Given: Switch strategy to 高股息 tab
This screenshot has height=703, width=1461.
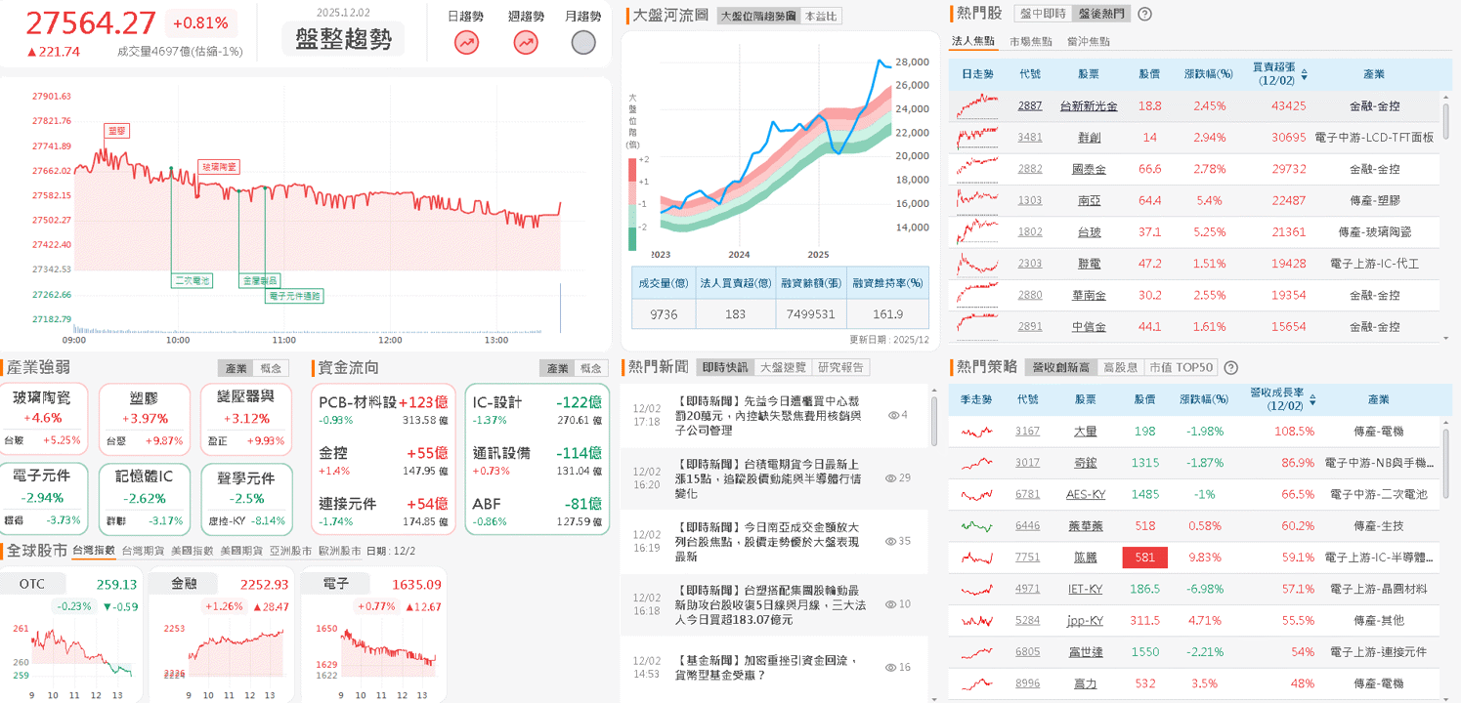Looking at the screenshot, I should click(x=1120, y=368).
